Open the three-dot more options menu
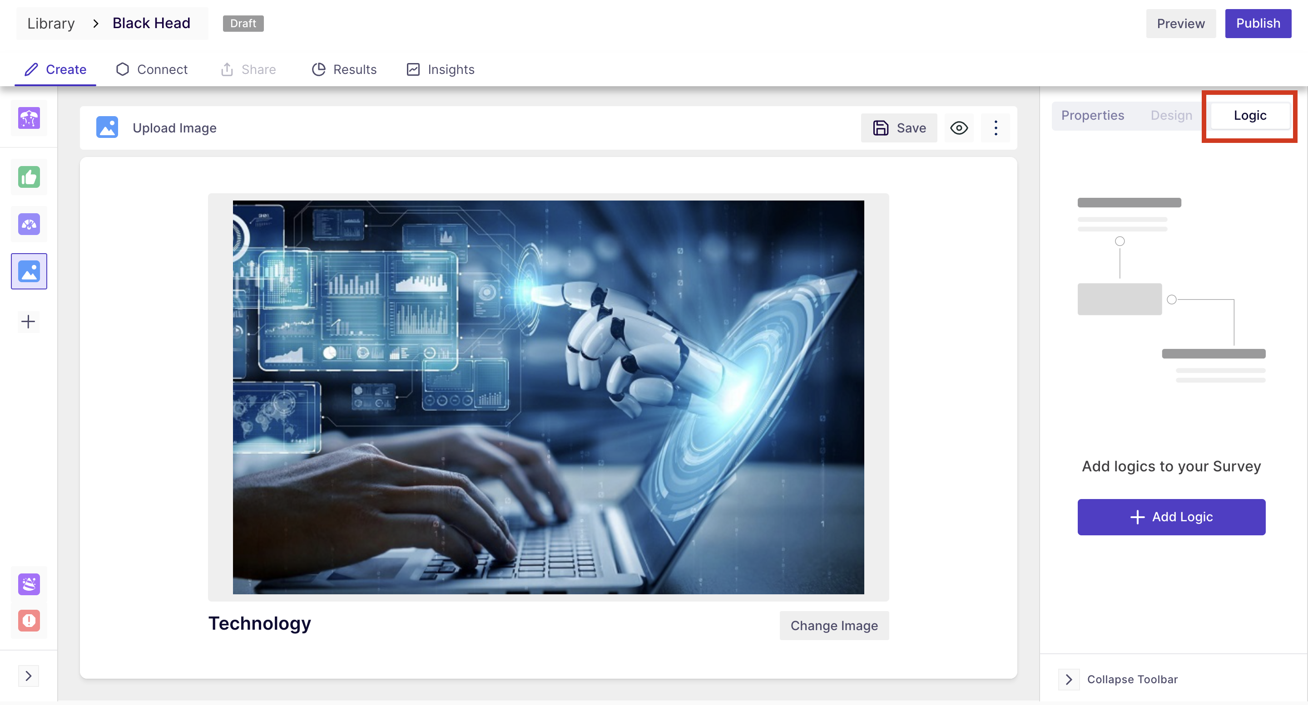The width and height of the screenshot is (1308, 705). coord(996,128)
